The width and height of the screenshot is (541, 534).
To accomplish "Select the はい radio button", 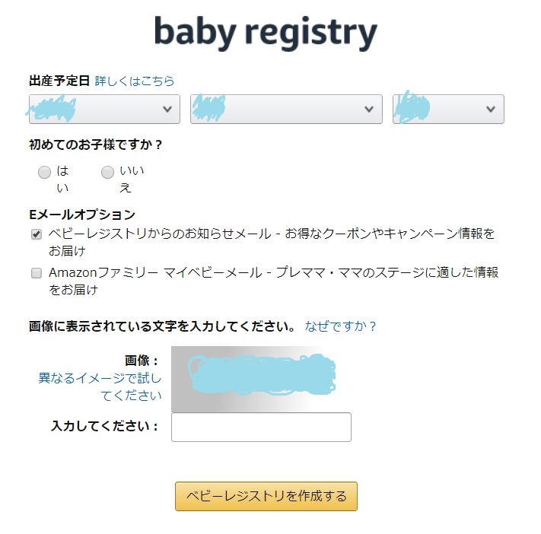I will pyautogui.click(x=44, y=172).
